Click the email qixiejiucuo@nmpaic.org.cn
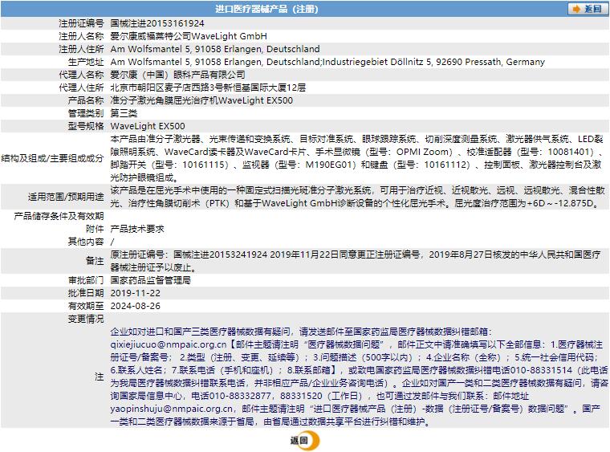 tap(169, 344)
